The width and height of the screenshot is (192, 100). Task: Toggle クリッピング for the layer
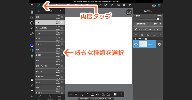(x=141, y=29)
